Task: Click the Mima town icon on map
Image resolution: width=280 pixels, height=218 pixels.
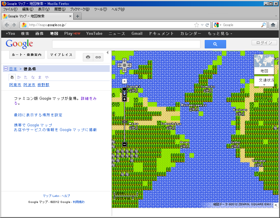Action: click(133, 128)
